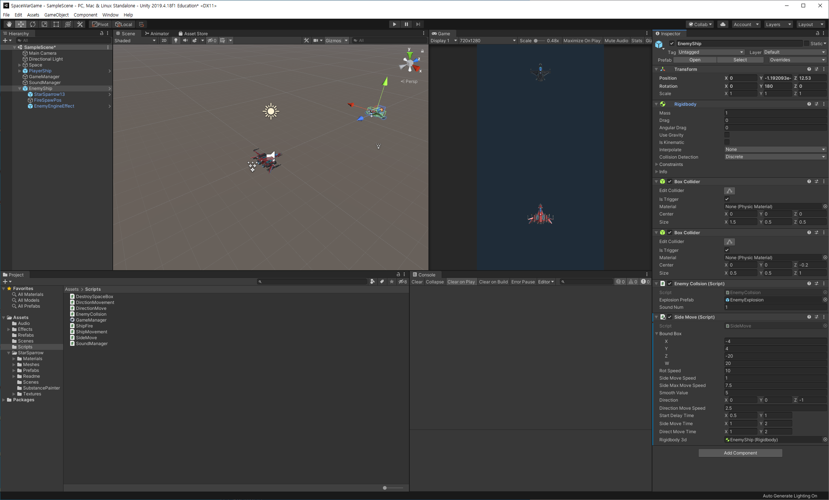Toggle Use Gravity checkbox
The width and height of the screenshot is (829, 500).
click(x=727, y=135)
